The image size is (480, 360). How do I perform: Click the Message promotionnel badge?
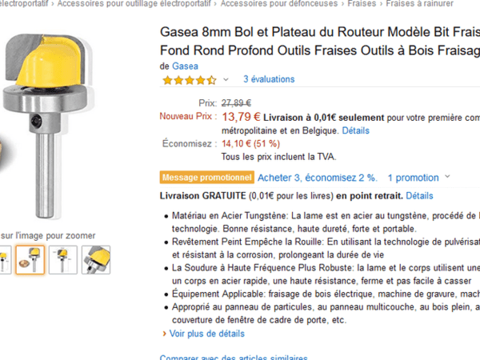pos(207,178)
